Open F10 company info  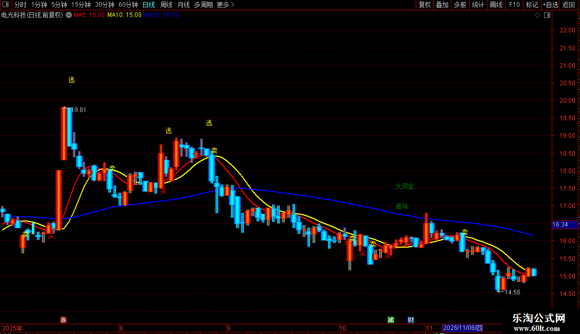point(514,5)
